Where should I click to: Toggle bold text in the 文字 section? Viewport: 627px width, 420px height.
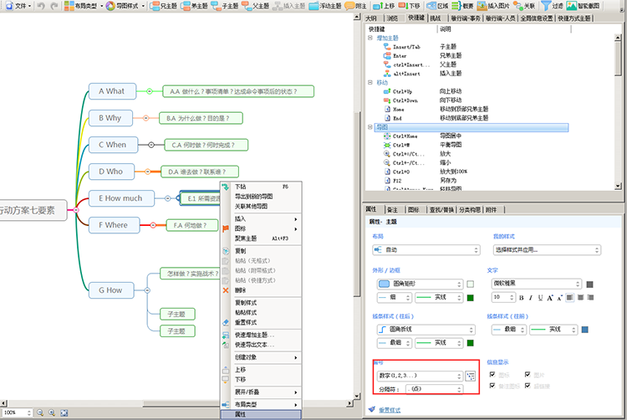[521, 297]
